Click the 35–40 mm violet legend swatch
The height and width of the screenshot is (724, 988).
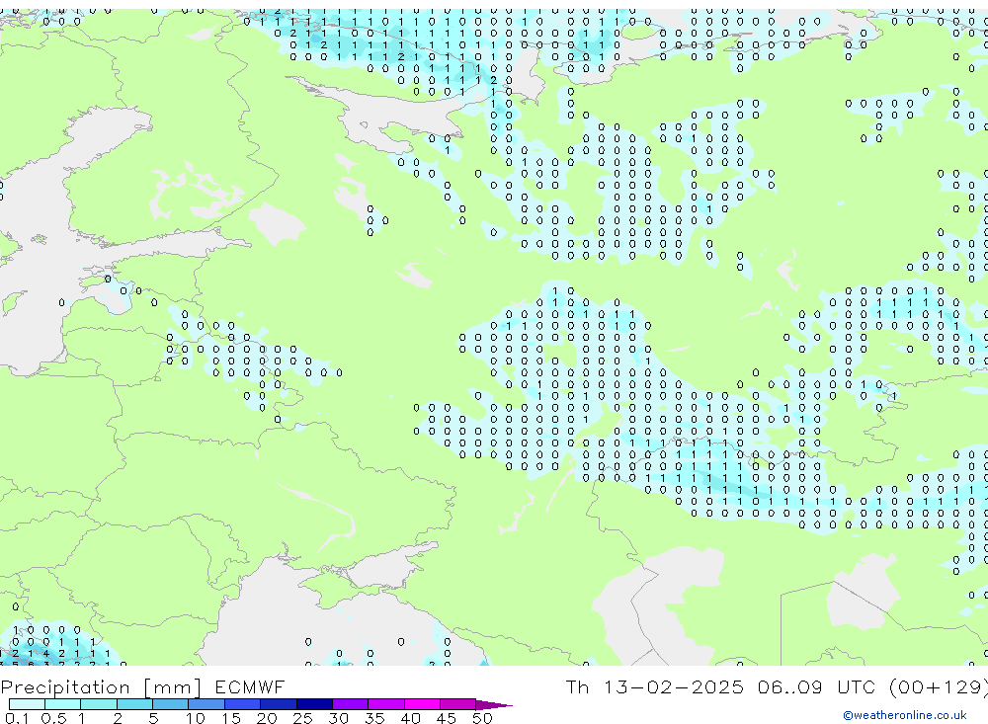click(386, 704)
